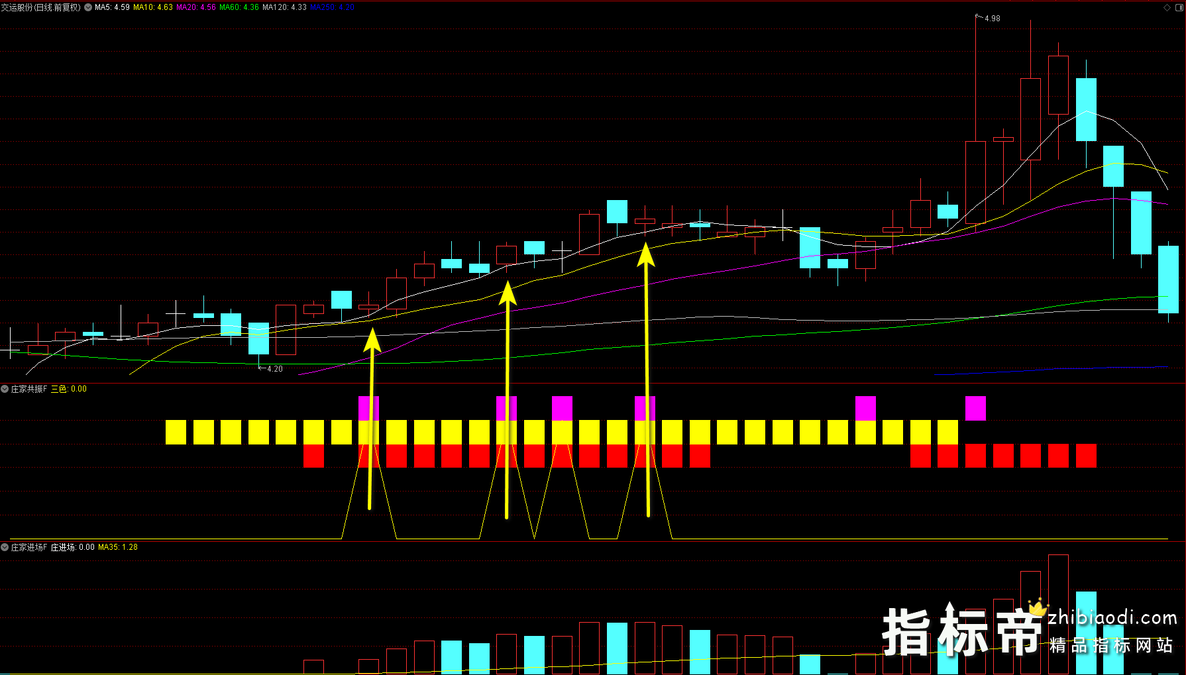Toggle the side panel icon at top right
Screen dimensions: 1186x675
[x=1179, y=7]
